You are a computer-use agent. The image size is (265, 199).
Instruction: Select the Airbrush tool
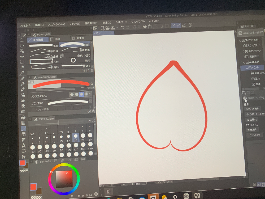point(23,95)
